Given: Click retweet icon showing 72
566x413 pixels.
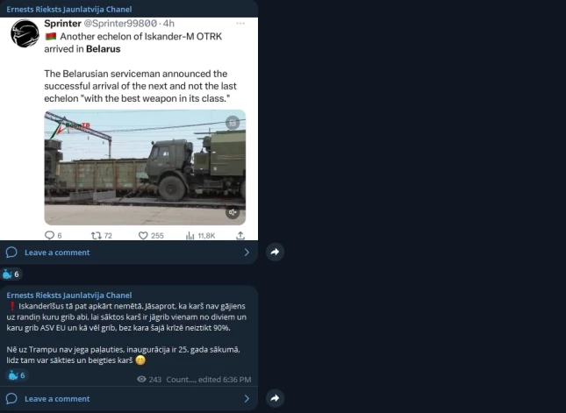Looking at the screenshot, I should point(96,236).
